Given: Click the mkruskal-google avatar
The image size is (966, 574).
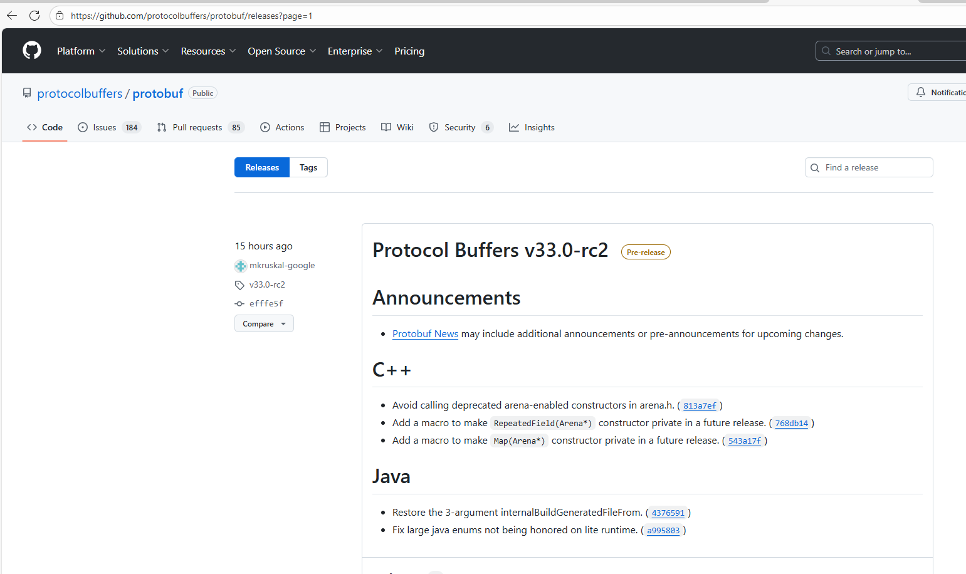Looking at the screenshot, I should point(241,266).
